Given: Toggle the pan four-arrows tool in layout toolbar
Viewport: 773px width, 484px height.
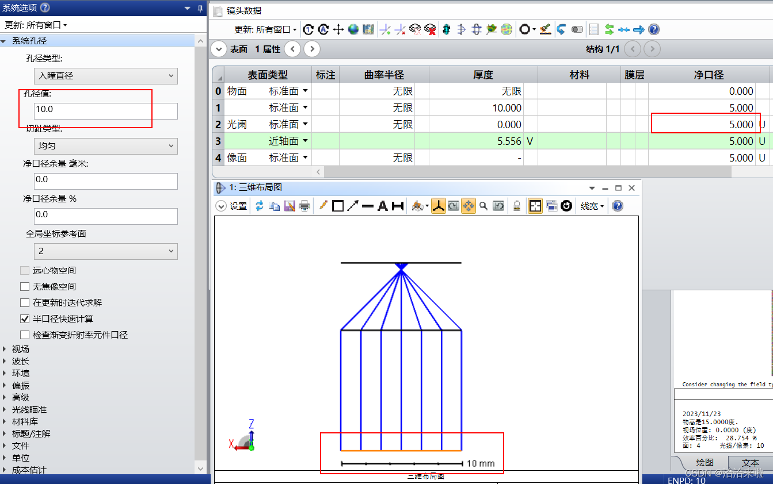Looking at the screenshot, I should pos(469,206).
